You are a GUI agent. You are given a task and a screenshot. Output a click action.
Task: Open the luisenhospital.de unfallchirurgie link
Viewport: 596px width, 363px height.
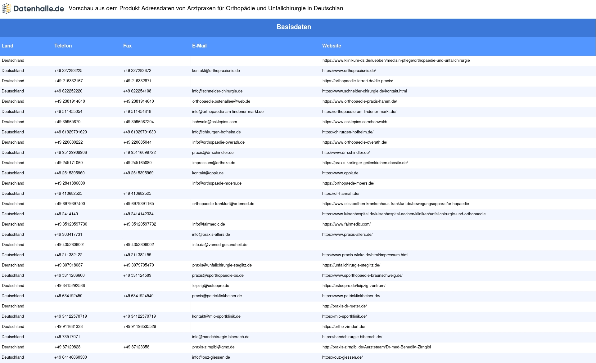(404, 214)
